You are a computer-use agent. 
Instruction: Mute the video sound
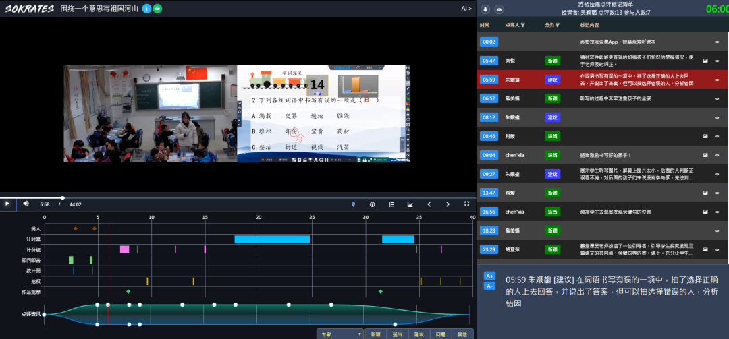coord(26,204)
